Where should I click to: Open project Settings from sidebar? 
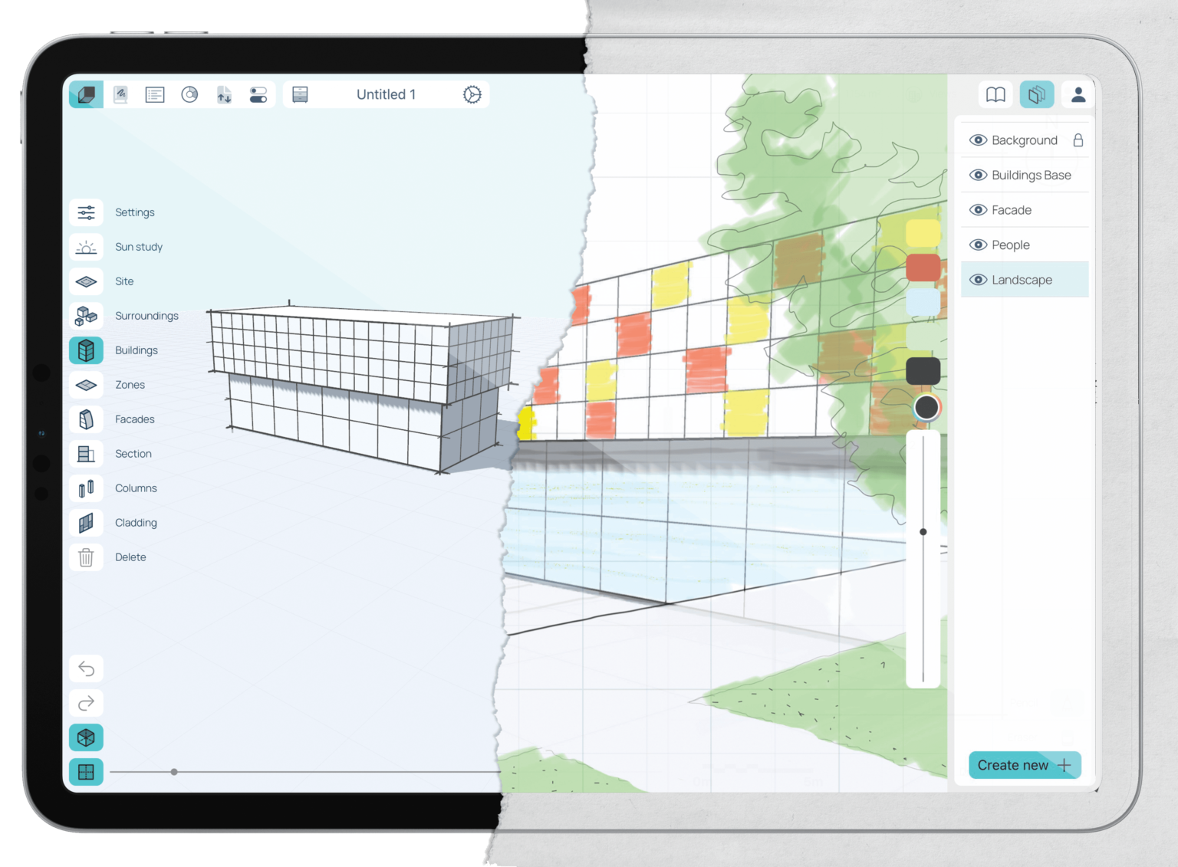pos(86,212)
